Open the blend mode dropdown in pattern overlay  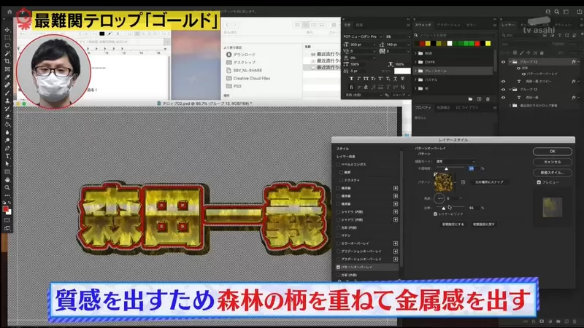coord(454,161)
